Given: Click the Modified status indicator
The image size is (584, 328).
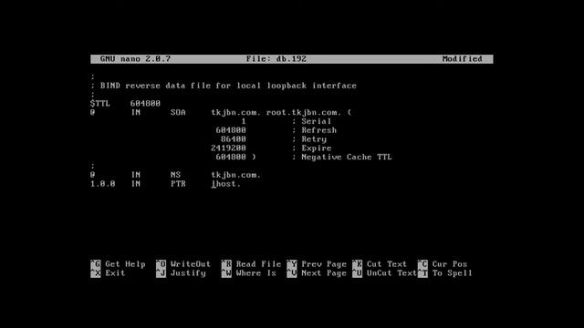Looking at the screenshot, I should (x=463, y=58).
